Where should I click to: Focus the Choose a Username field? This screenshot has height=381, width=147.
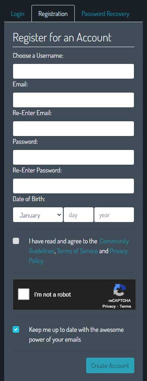point(73,71)
